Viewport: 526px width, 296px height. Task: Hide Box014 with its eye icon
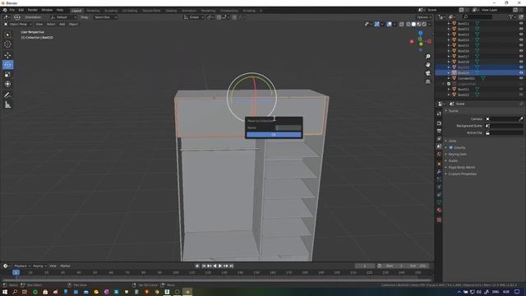click(x=521, y=40)
